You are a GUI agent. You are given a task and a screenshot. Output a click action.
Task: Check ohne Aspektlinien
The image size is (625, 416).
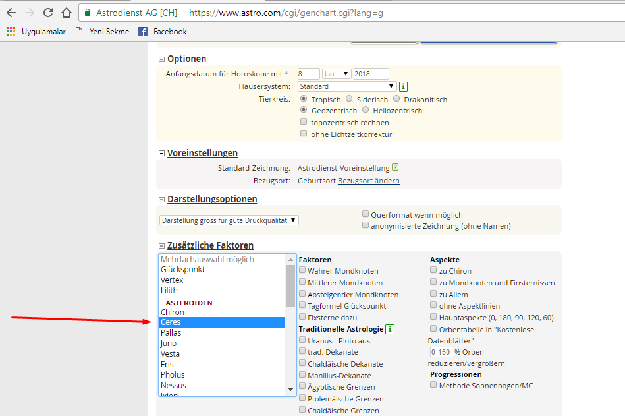(433, 305)
